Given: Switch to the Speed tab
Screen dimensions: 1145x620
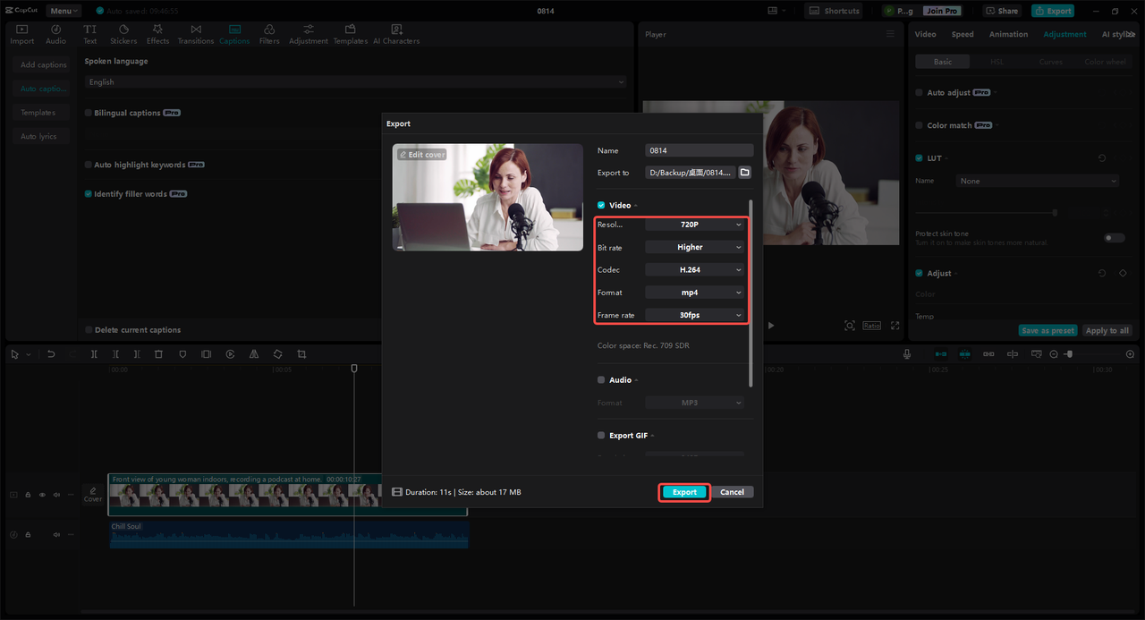Looking at the screenshot, I should [963, 34].
